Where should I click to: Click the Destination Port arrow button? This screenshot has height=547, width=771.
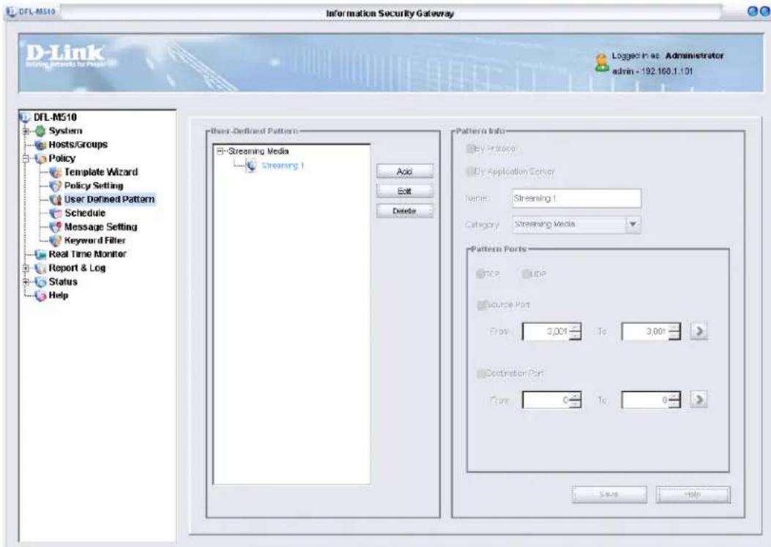tap(699, 400)
